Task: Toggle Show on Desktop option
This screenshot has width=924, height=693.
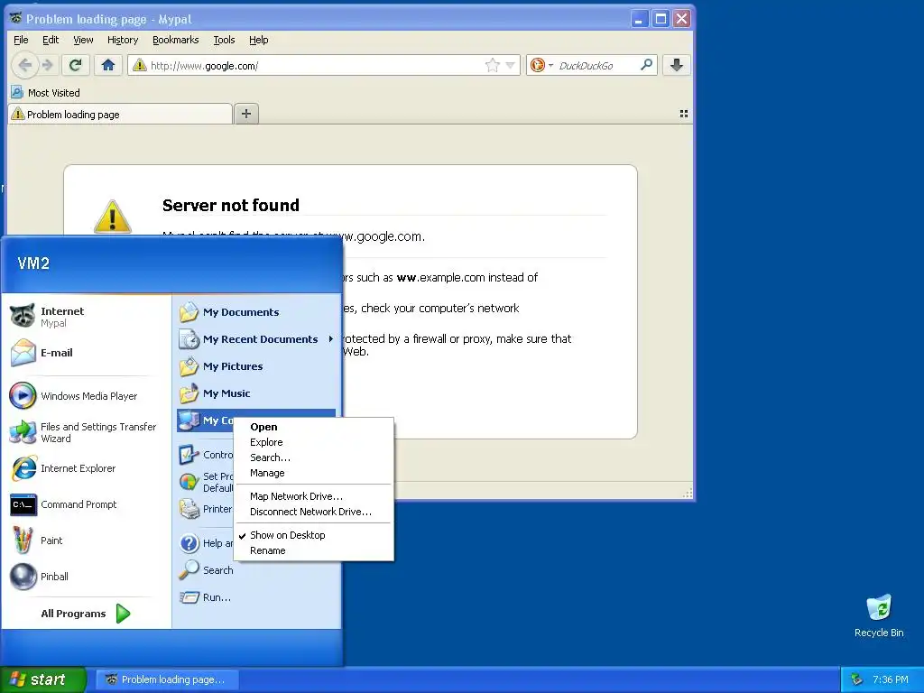Action: pos(313,535)
